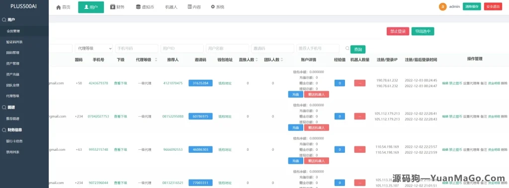The width and height of the screenshot is (509, 188).
Task: Click 删除 in the 105.112.179.213 row
Action: (x=504, y=117)
